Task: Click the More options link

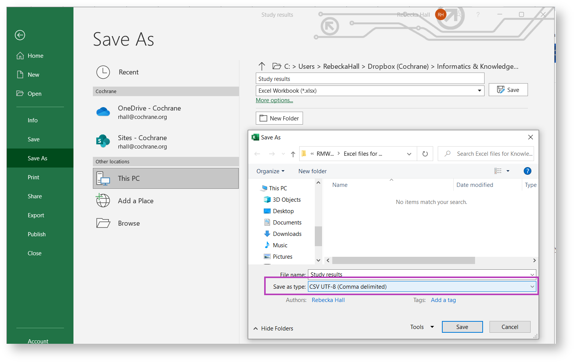Action: [274, 100]
